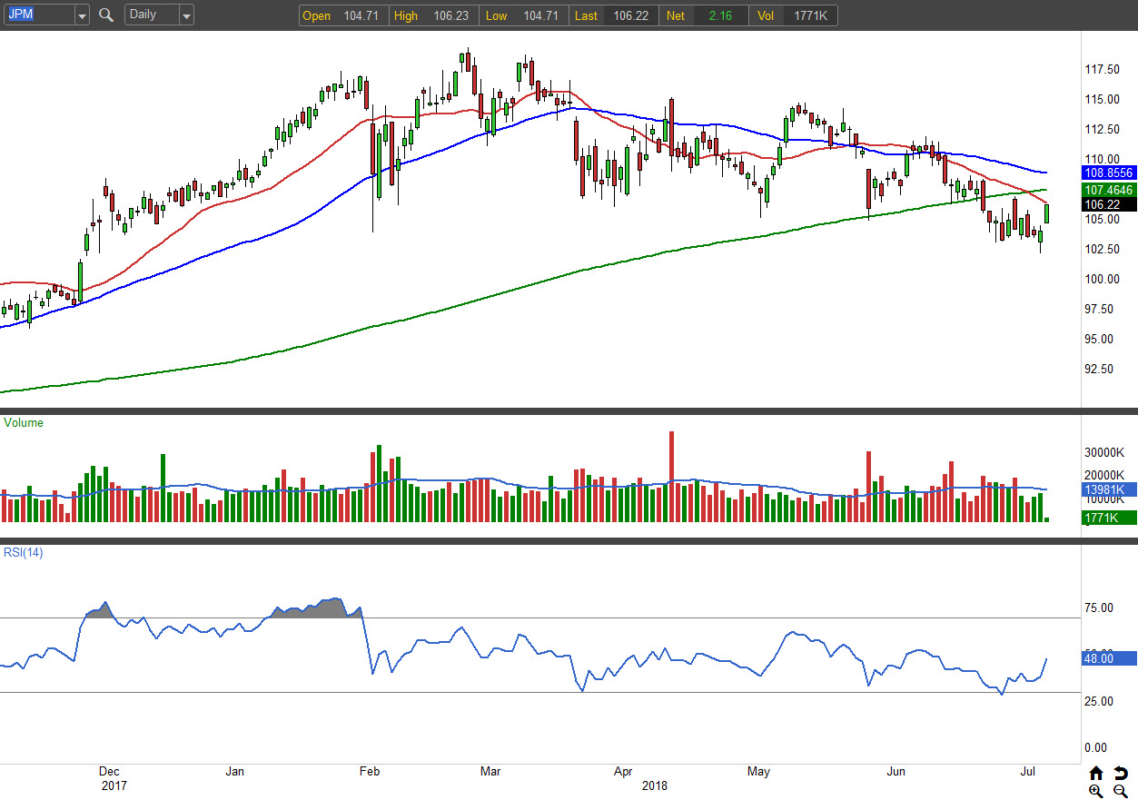Click the undo arrow icon
Image resolution: width=1138 pixels, height=800 pixels.
(1121, 773)
